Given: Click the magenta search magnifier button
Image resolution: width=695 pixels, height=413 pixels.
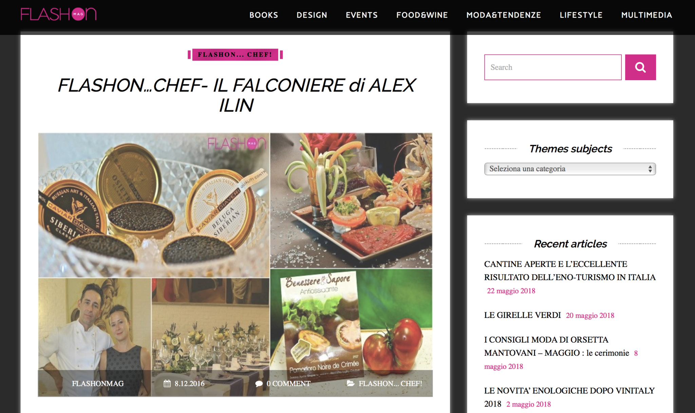Looking at the screenshot, I should coord(640,67).
